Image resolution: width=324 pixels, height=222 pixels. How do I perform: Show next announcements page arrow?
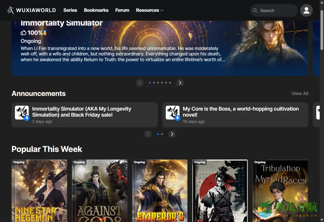(x=172, y=134)
